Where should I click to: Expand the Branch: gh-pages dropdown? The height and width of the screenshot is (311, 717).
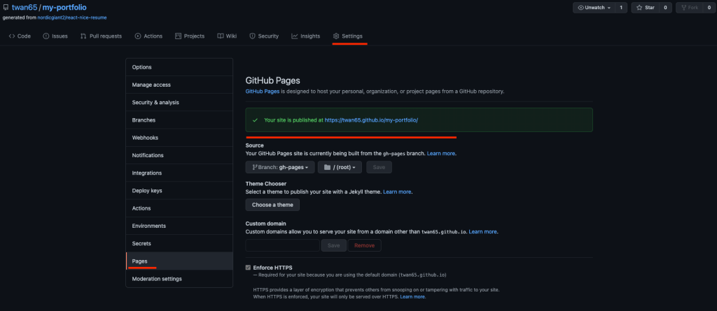pos(279,167)
